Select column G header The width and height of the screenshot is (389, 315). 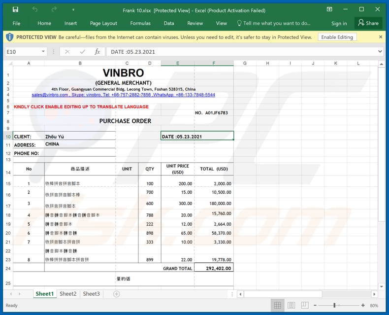[245, 64]
